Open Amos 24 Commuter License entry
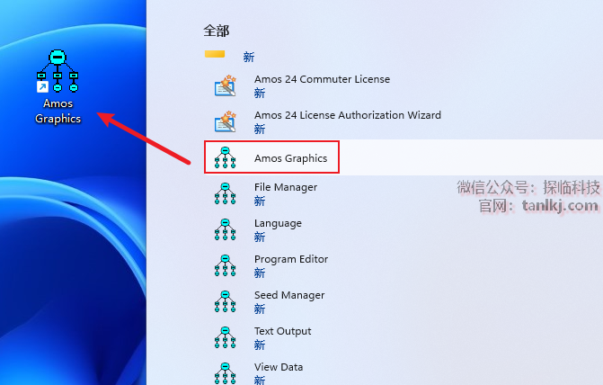 click(x=322, y=79)
